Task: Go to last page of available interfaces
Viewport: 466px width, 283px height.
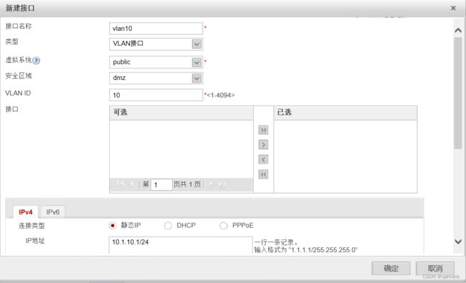Action: (222, 184)
